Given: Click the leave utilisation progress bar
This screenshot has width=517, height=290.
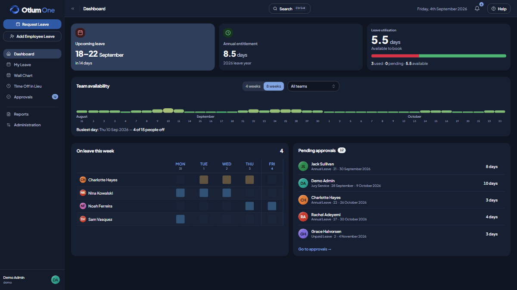Looking at the screenshot, I should (439, 56).
